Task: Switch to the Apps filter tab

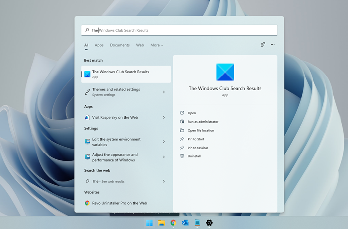Action: click(x=99, y=45)
